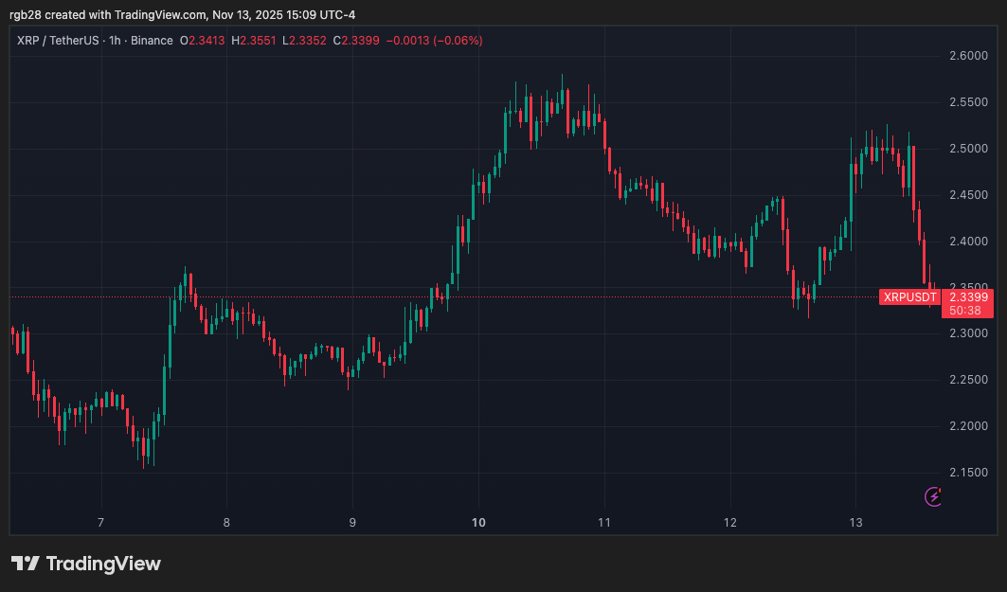This screenshot has width=1007, height=592.
Task: Click the 2.6000 price axis label
Action: tap(967, 56)
